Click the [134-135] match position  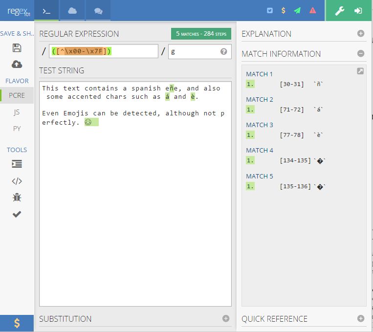295,161
